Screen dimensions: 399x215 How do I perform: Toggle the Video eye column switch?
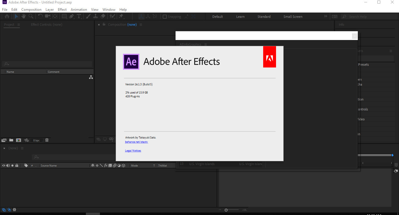tap(4, 166)
